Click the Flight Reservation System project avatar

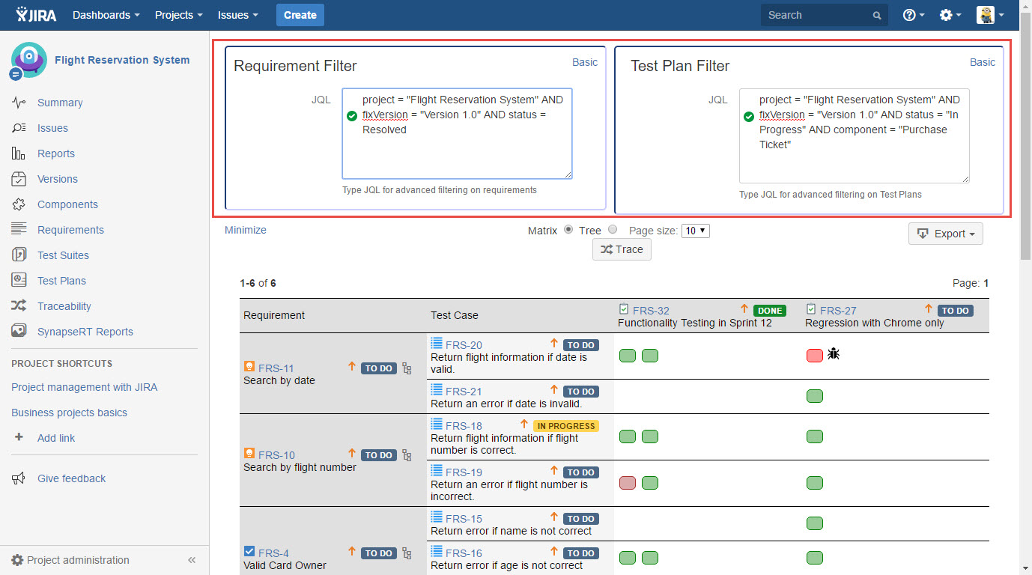pyautogui.click(x=28, y=61)
